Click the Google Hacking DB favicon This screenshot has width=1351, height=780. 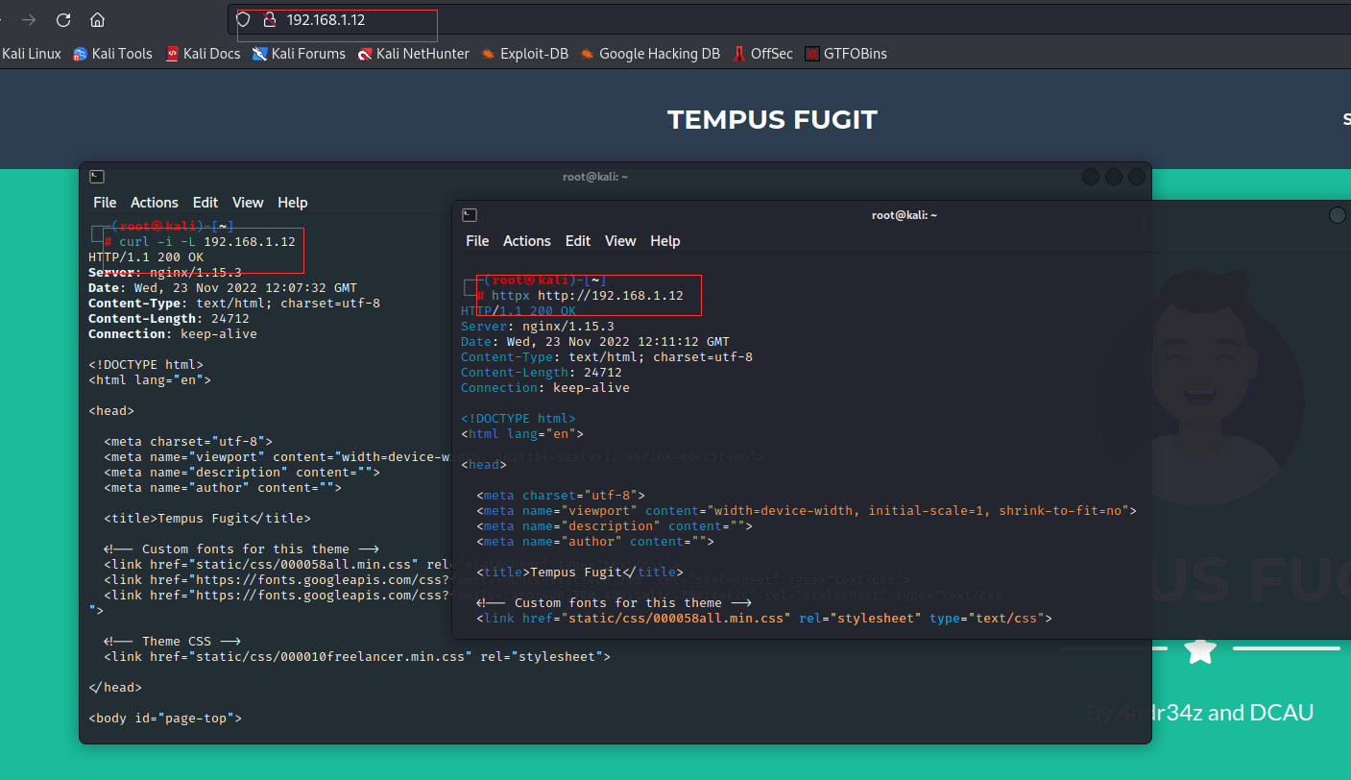pos(588,54)
